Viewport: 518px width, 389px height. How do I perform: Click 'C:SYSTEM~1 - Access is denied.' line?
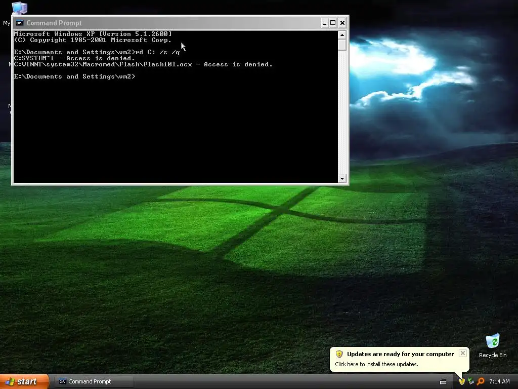(x=74, y=58)
